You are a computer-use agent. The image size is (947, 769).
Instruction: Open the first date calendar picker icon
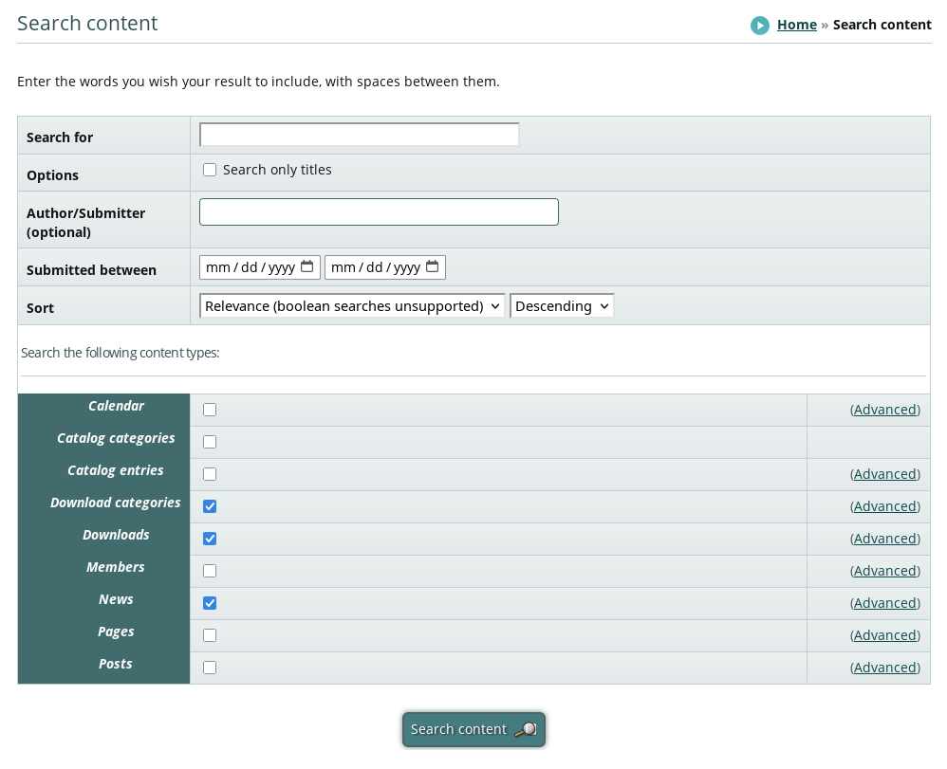coord(306,267)
